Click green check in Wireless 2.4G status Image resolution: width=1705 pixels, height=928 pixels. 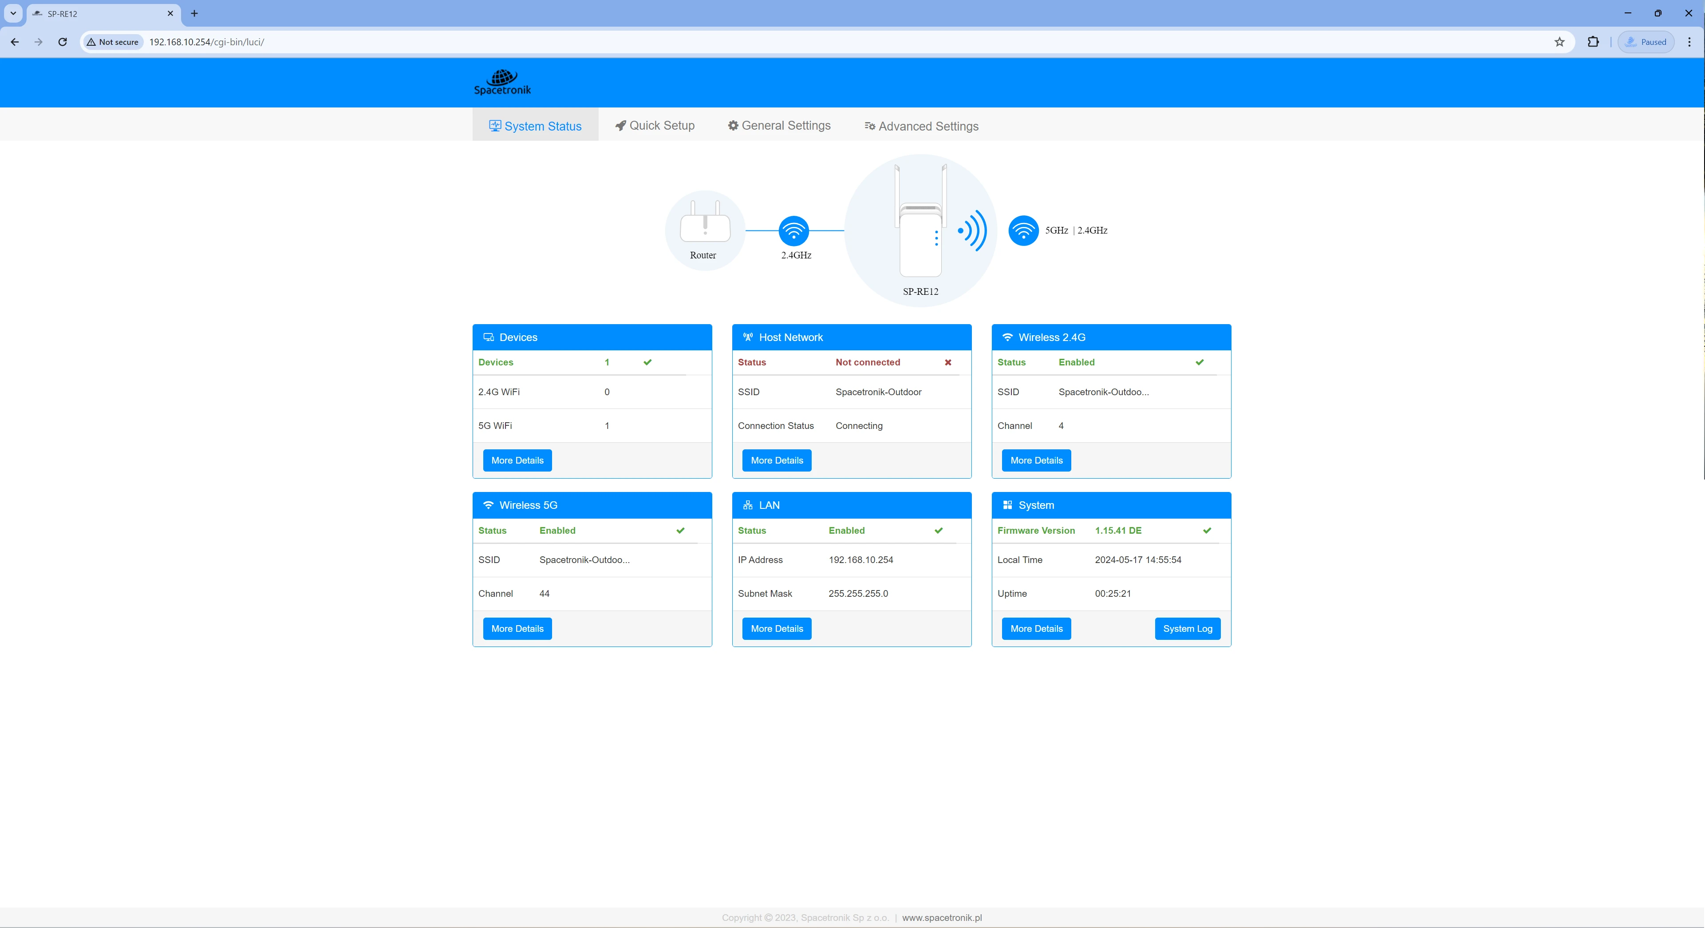[x=1200, y=362]
